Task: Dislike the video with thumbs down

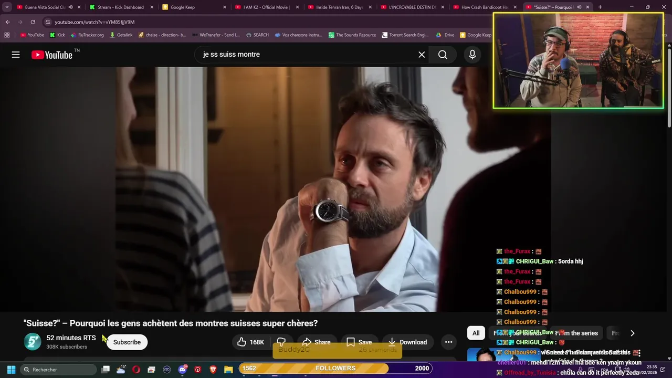Action: [x=281, y=342]
